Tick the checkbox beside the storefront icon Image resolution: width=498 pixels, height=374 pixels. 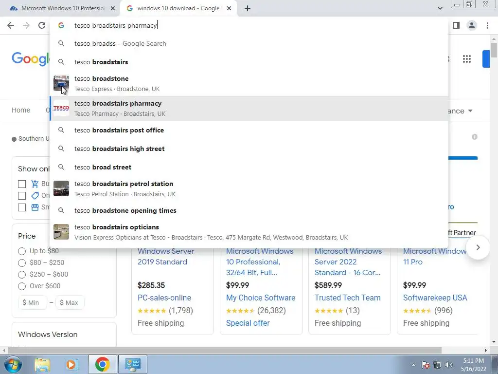(x=22, y=207)
